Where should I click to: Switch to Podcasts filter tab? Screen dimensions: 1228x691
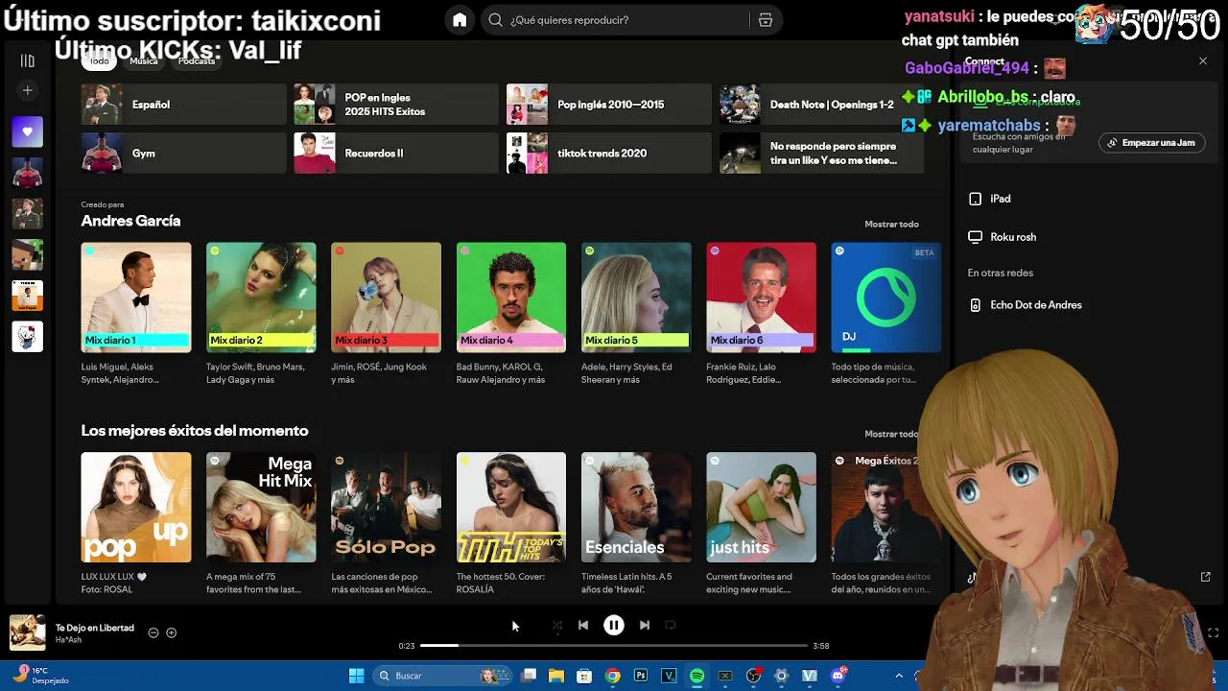click(x=197, y=61)
